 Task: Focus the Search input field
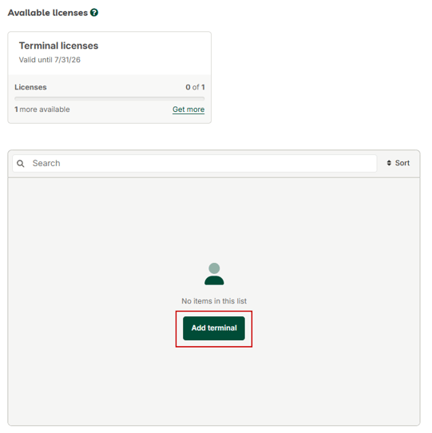pos(195,164)
